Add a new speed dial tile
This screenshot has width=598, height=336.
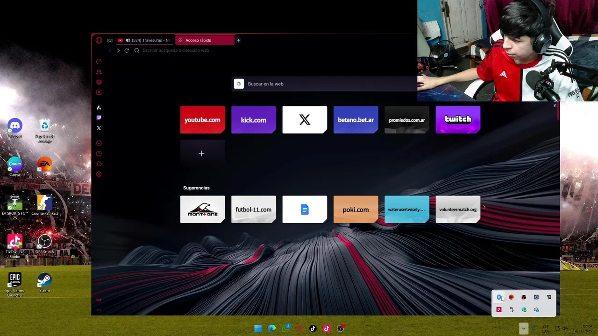click(x=202, y=154)
